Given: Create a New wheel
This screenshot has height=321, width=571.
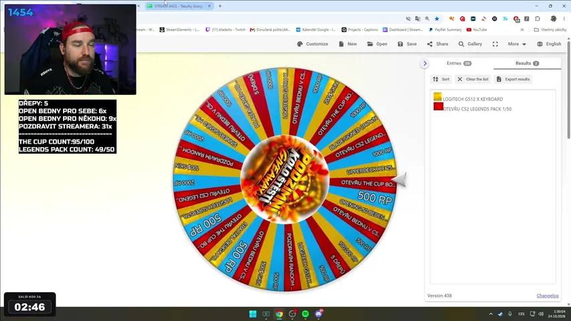Looking at the screenshot, I should pos(347,44).
